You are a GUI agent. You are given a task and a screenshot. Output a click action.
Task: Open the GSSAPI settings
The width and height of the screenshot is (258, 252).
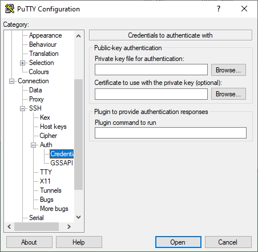point(62,163)
